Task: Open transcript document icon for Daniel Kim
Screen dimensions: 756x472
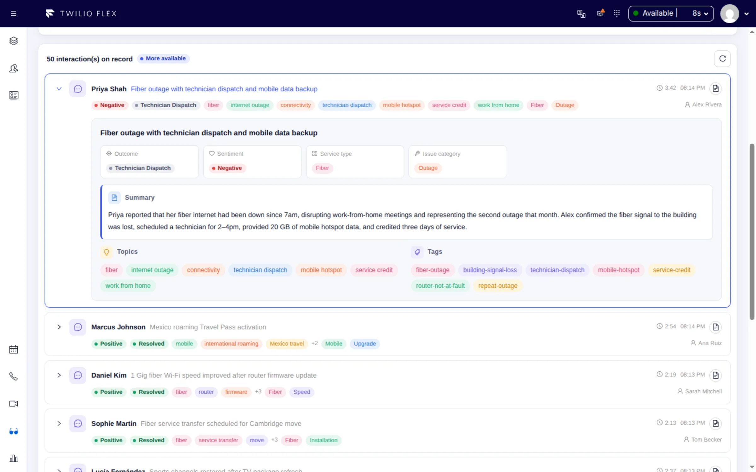Action: point(716,375)
